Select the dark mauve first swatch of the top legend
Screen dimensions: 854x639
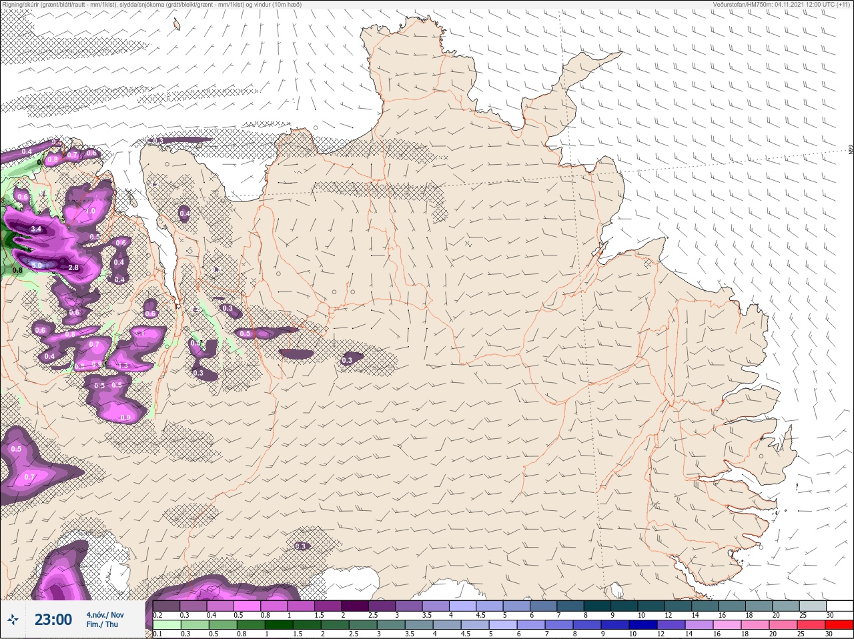click(x=167, y=606)
